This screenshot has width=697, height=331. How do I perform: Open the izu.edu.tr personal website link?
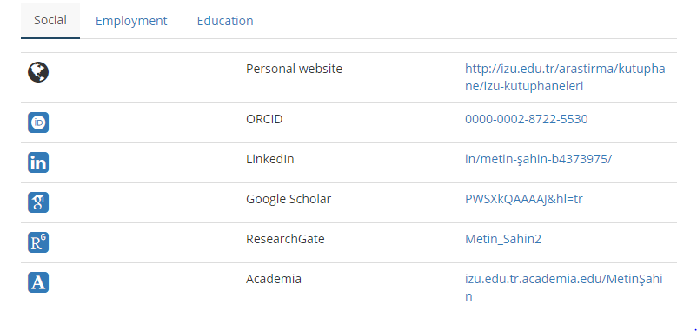pos(565,77)
